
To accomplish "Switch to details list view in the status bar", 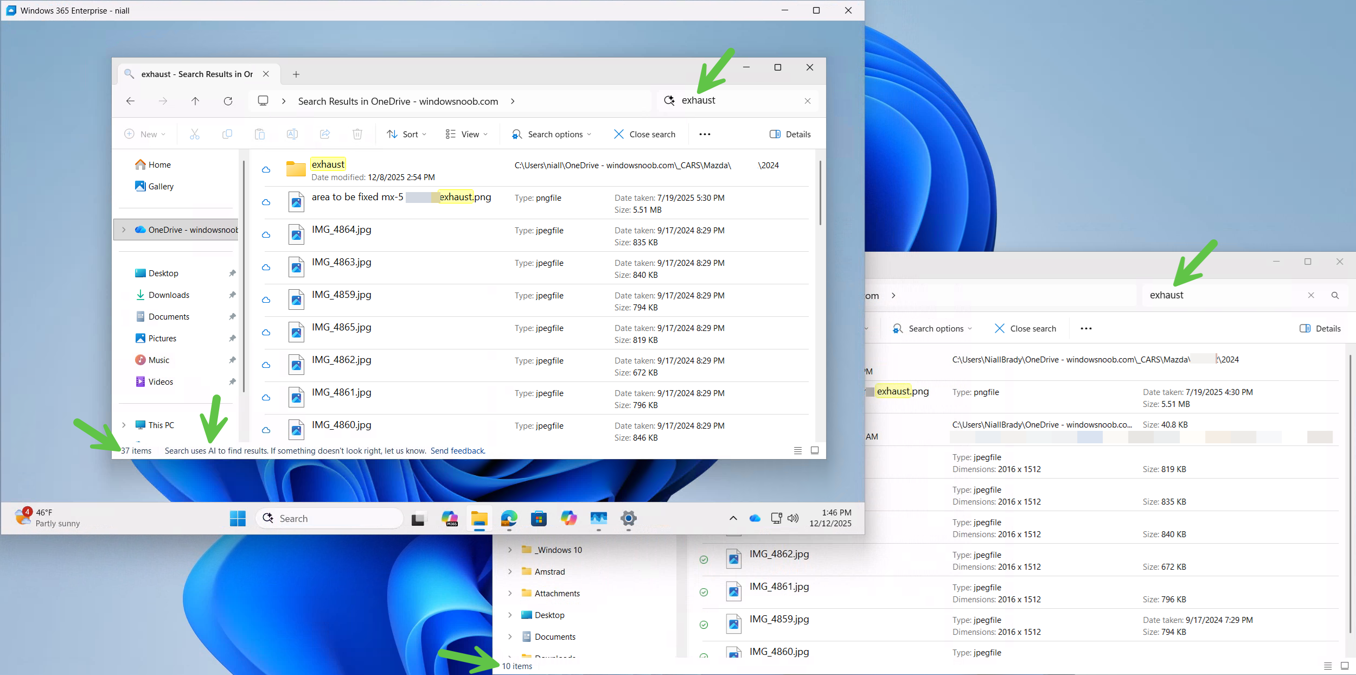I will pos(797,450).
